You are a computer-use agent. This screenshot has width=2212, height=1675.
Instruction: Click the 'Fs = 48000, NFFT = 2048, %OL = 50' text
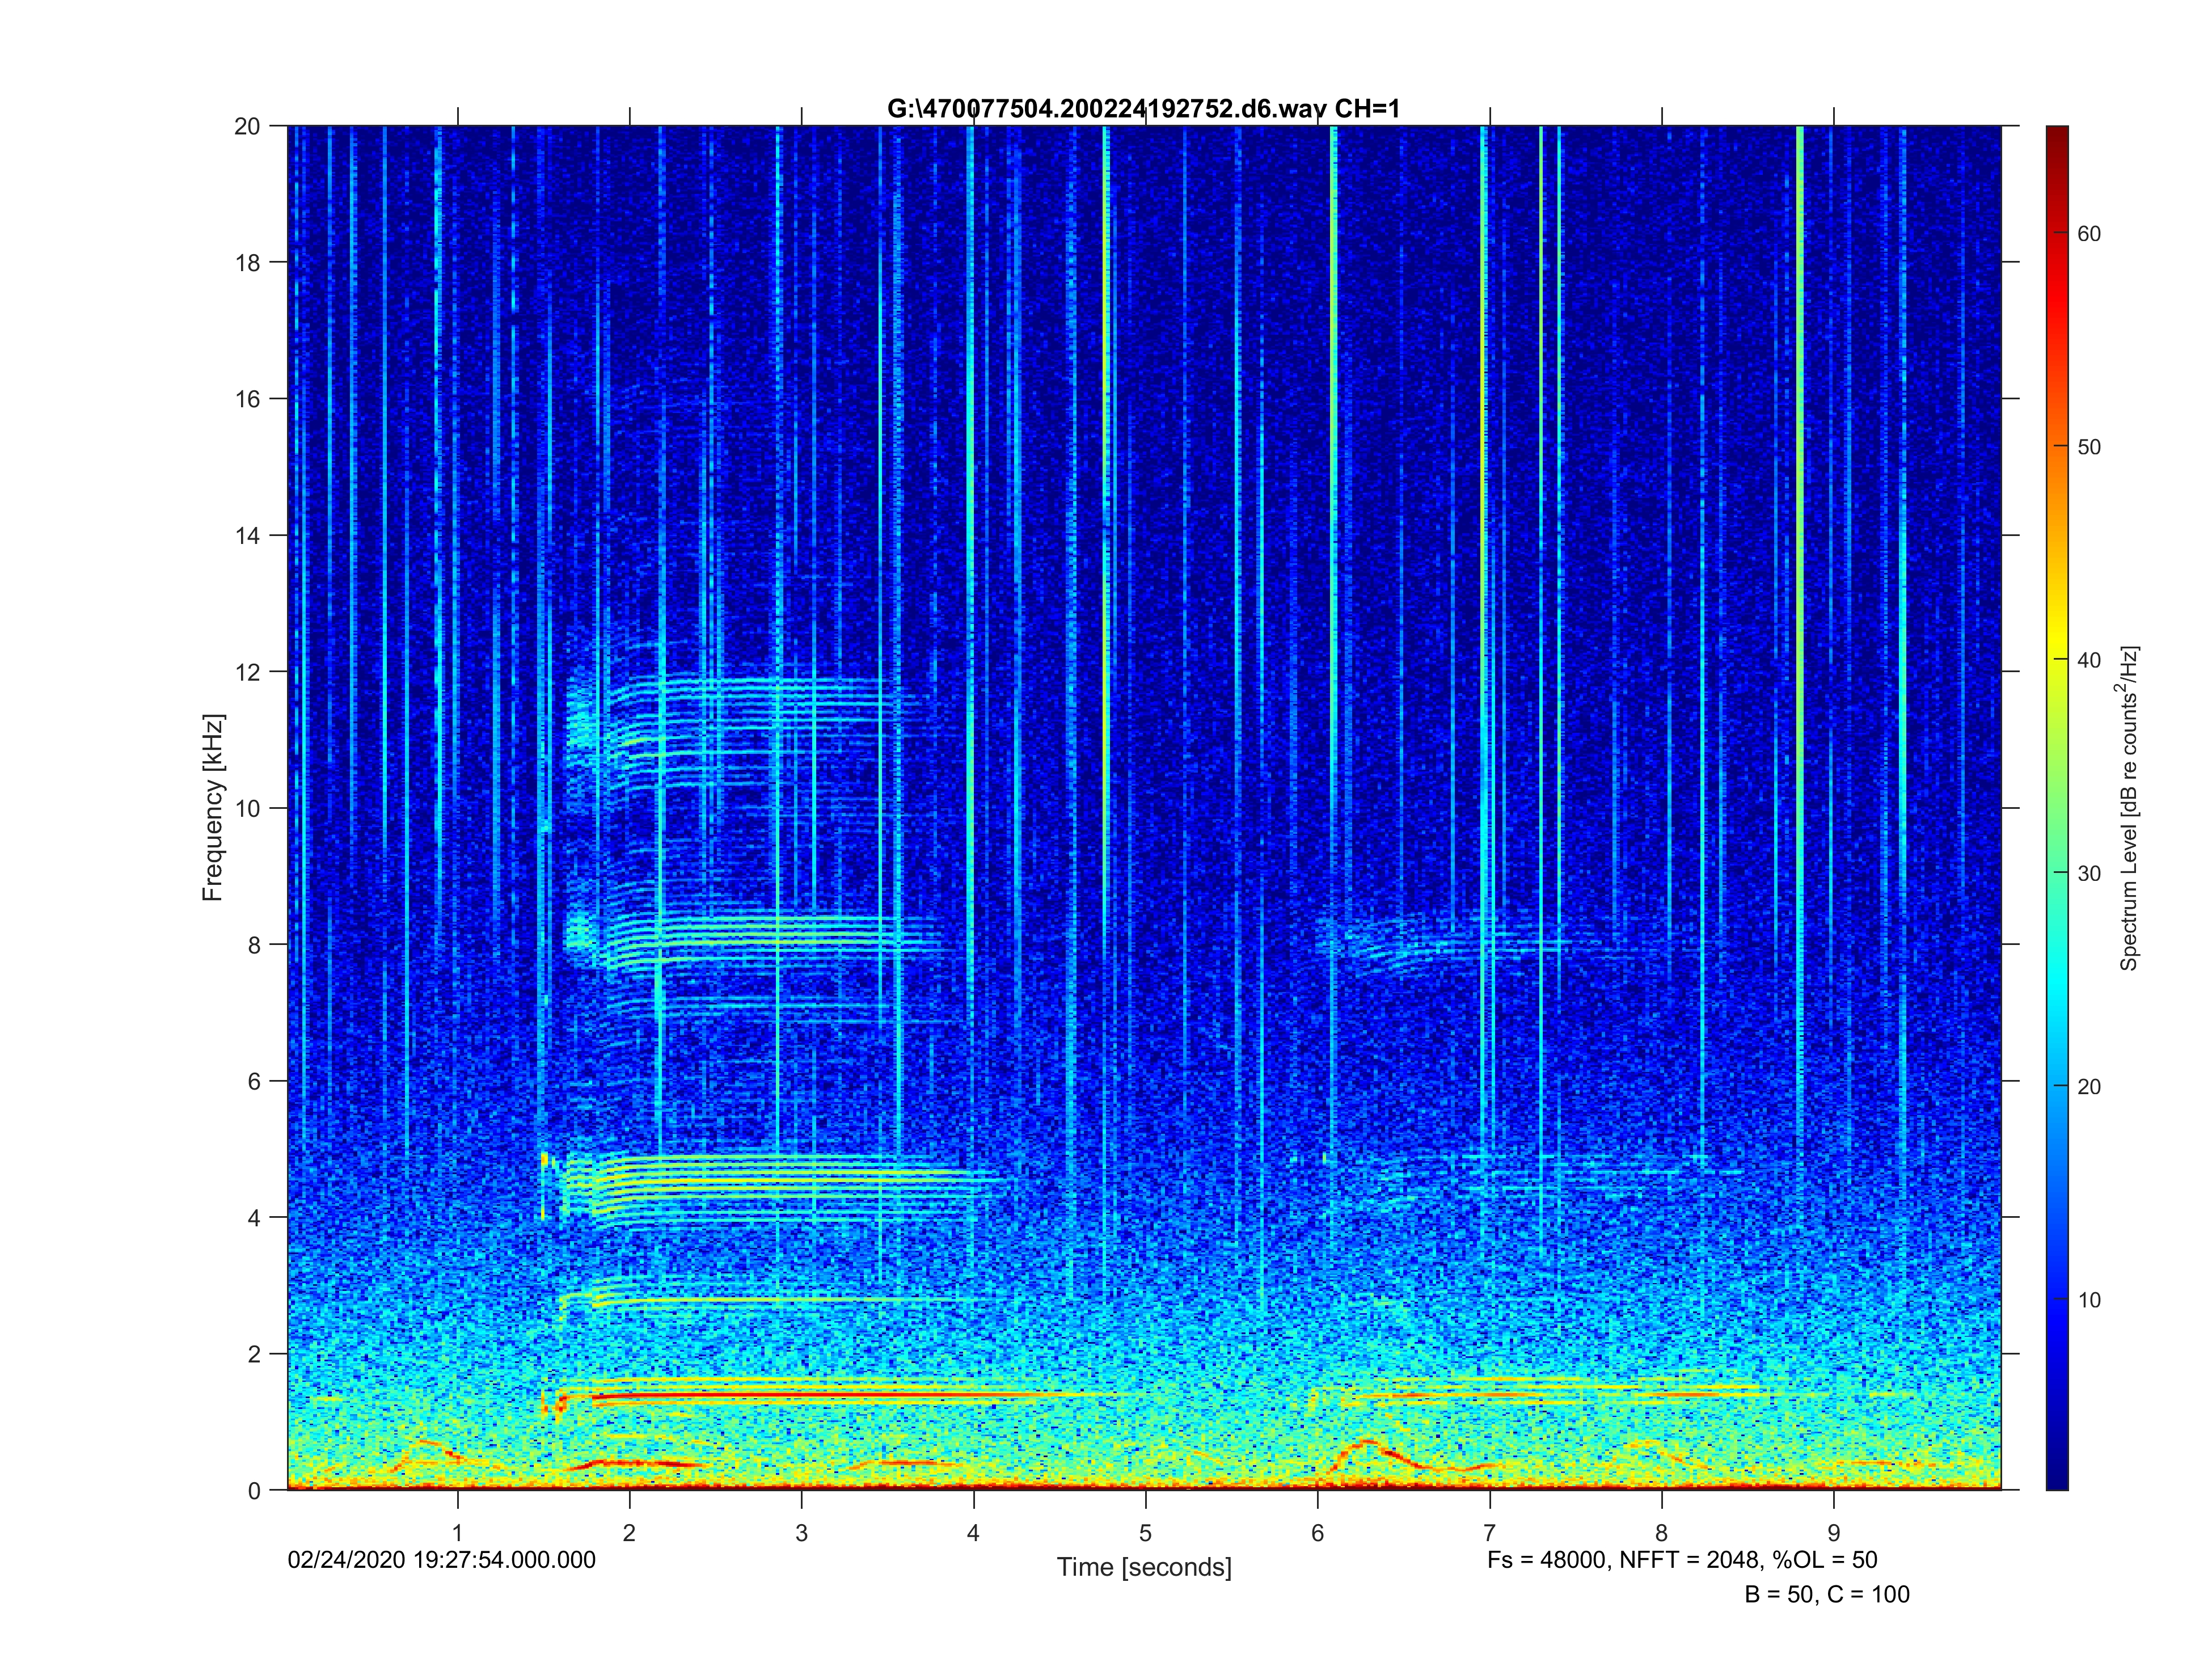click(x=1682, y=1560)
